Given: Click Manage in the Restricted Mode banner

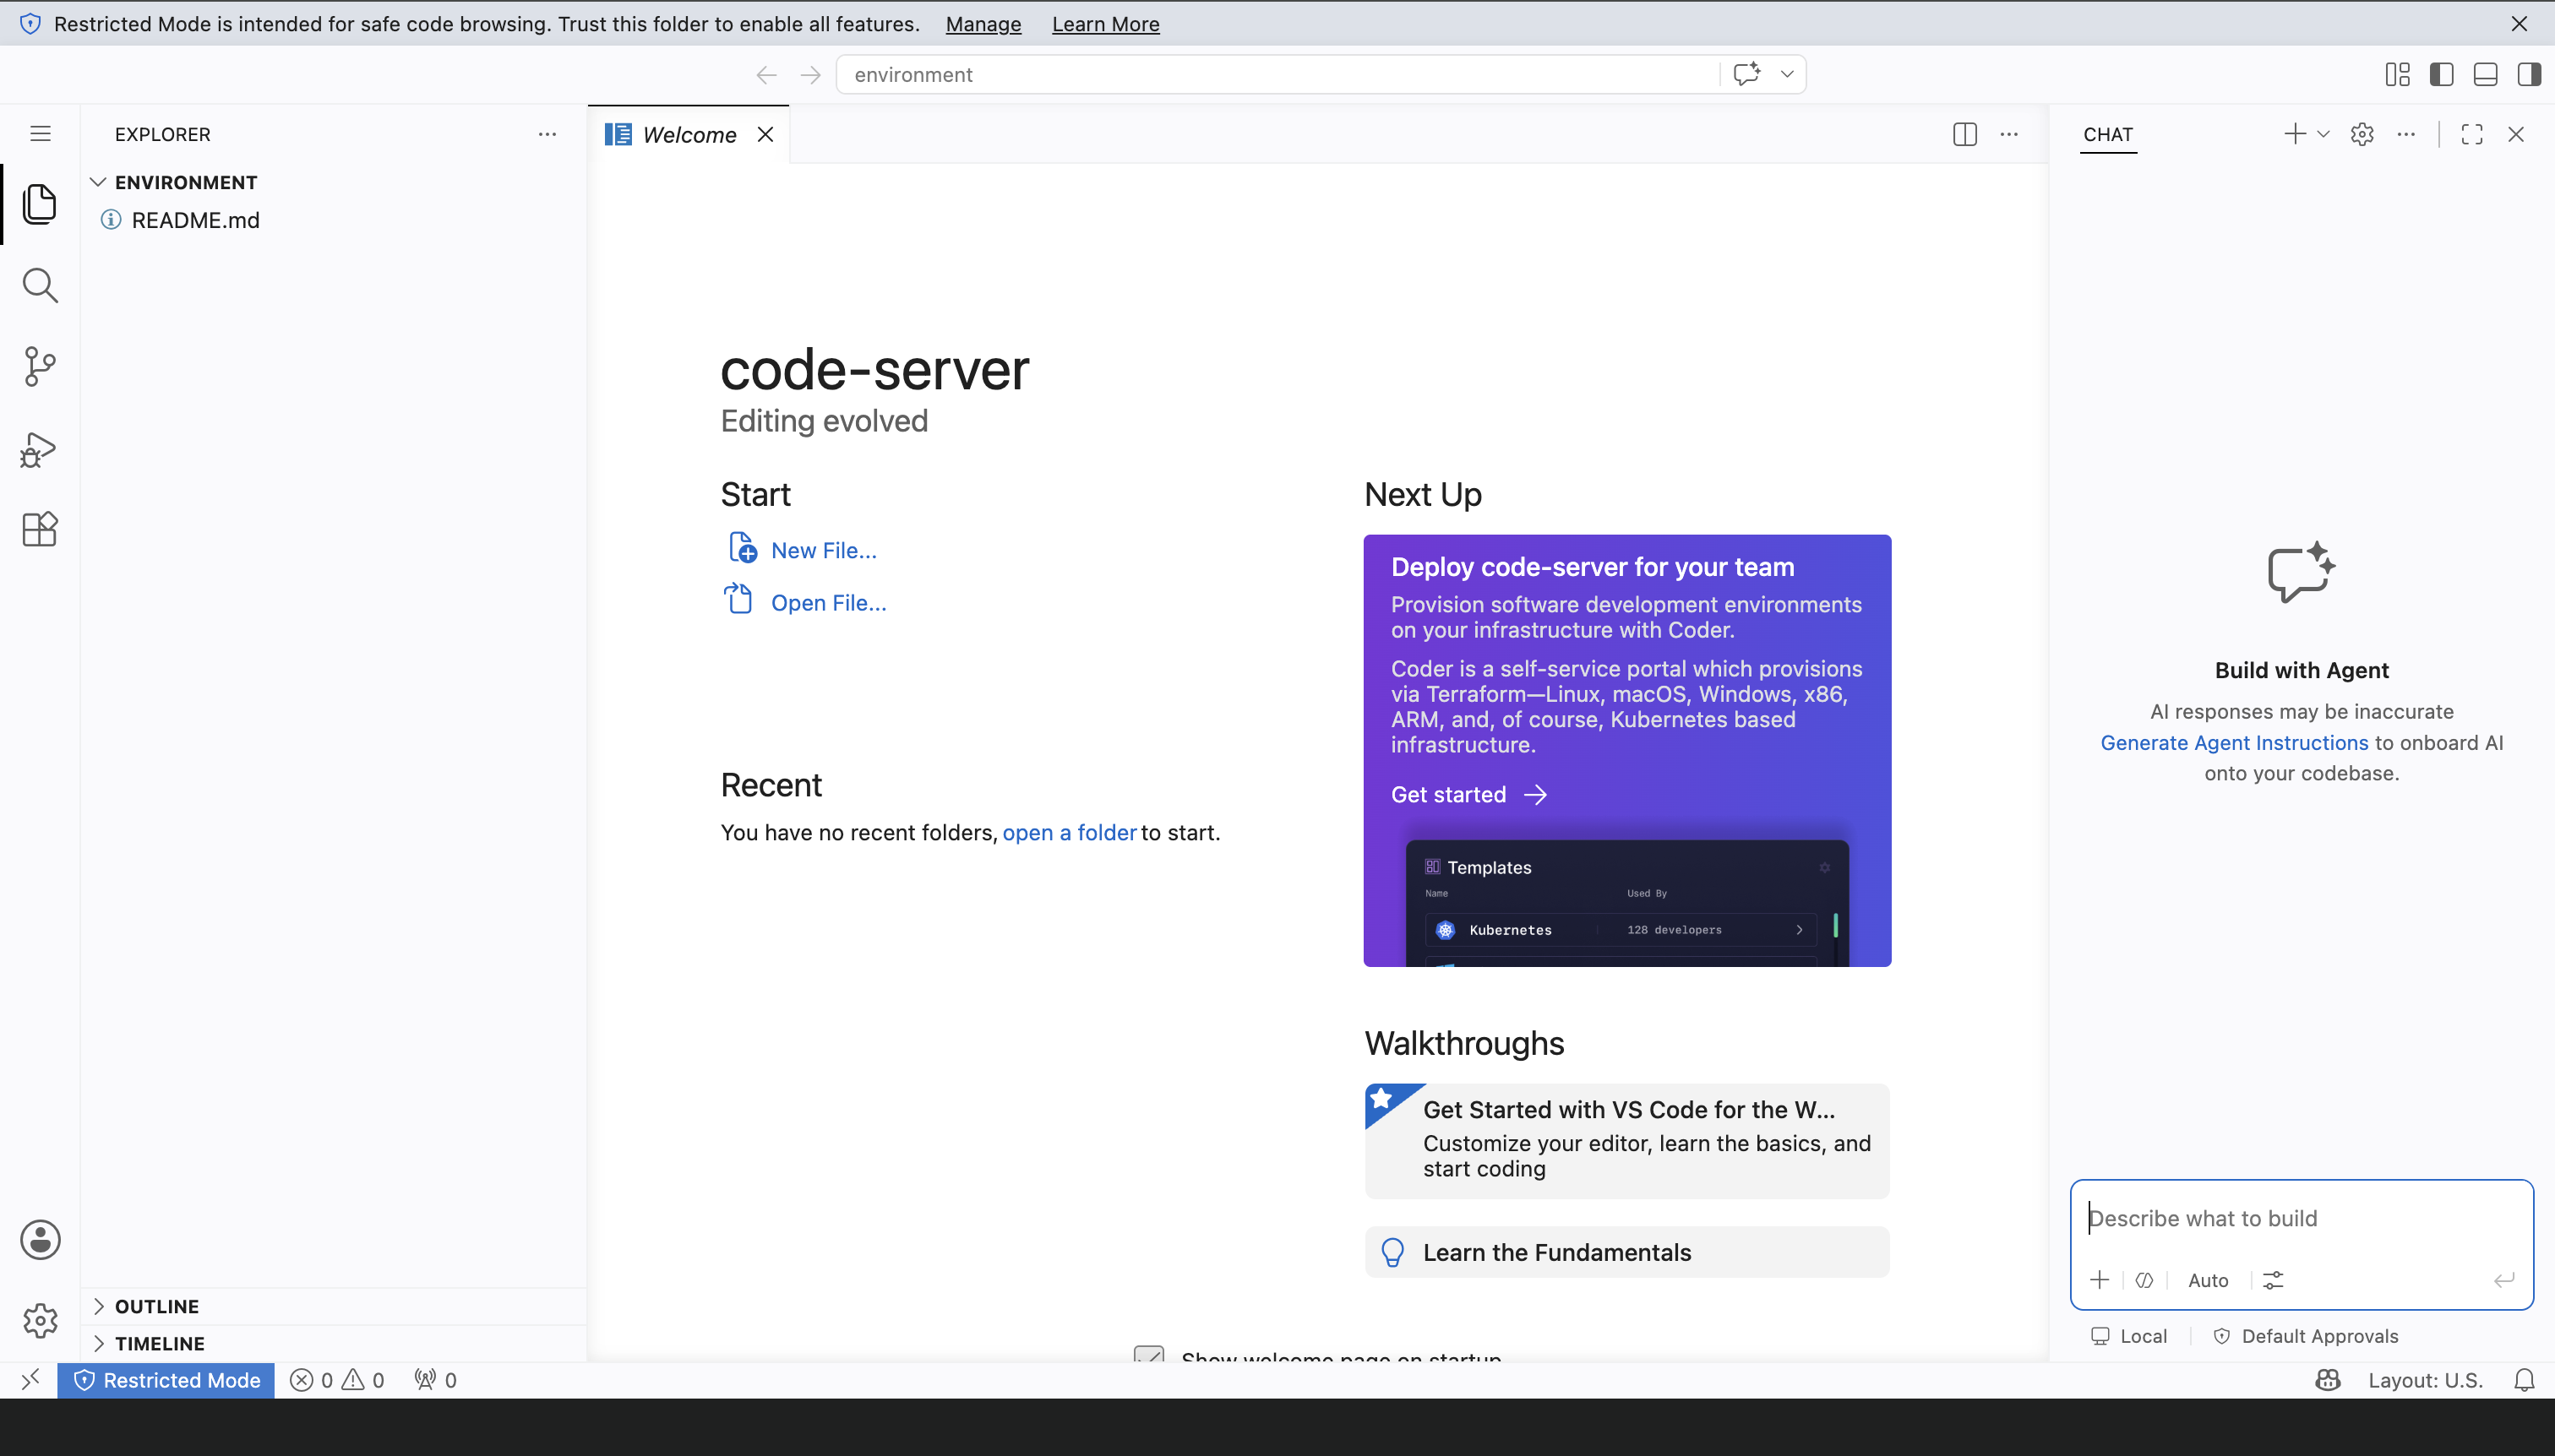Looking at the screenshot, I should (983, 24).
